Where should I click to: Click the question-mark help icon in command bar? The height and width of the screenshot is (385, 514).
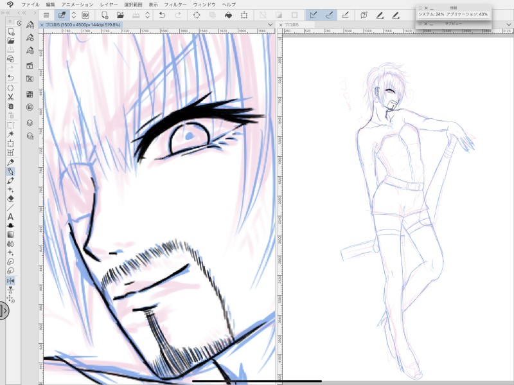364,15
